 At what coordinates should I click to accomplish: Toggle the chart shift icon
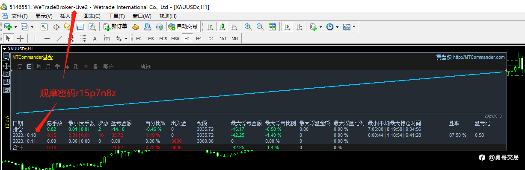coord(299,26)
